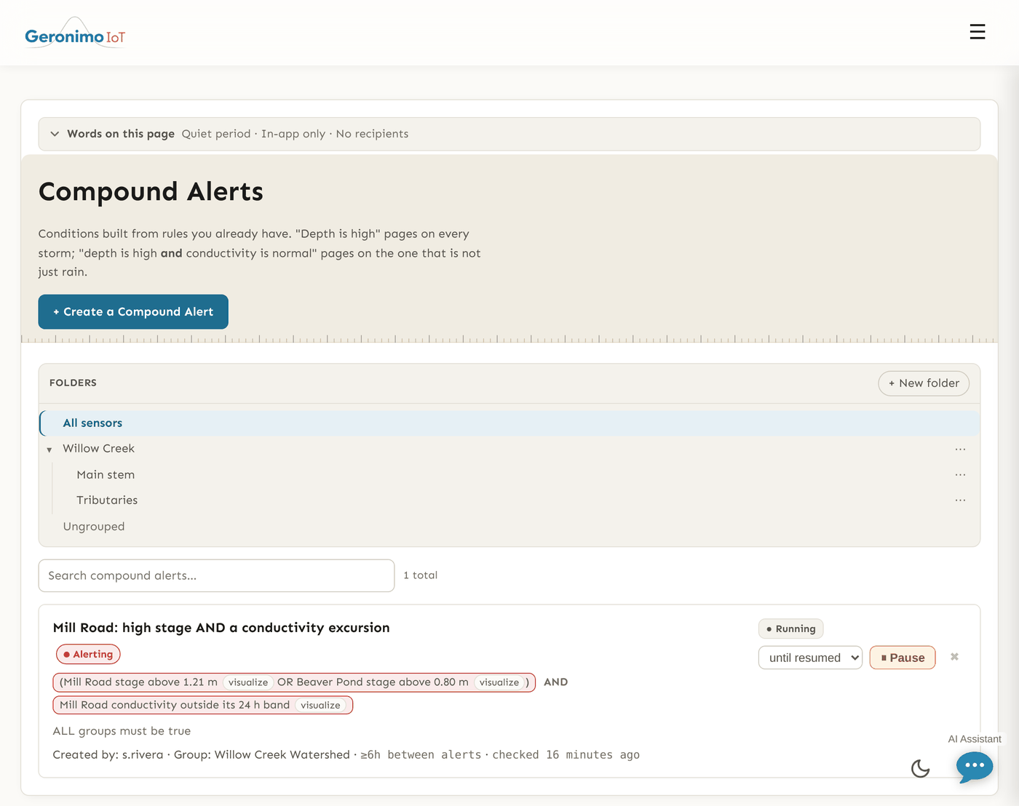Image resolution: width=1019 pixels, height=806 pixels.
Task: Click the AND operator between condition groups
Action: pos(555,682)
